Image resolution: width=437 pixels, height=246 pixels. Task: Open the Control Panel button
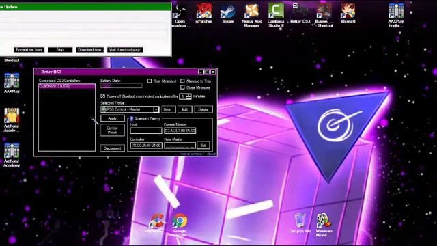(x=112, y=131)
